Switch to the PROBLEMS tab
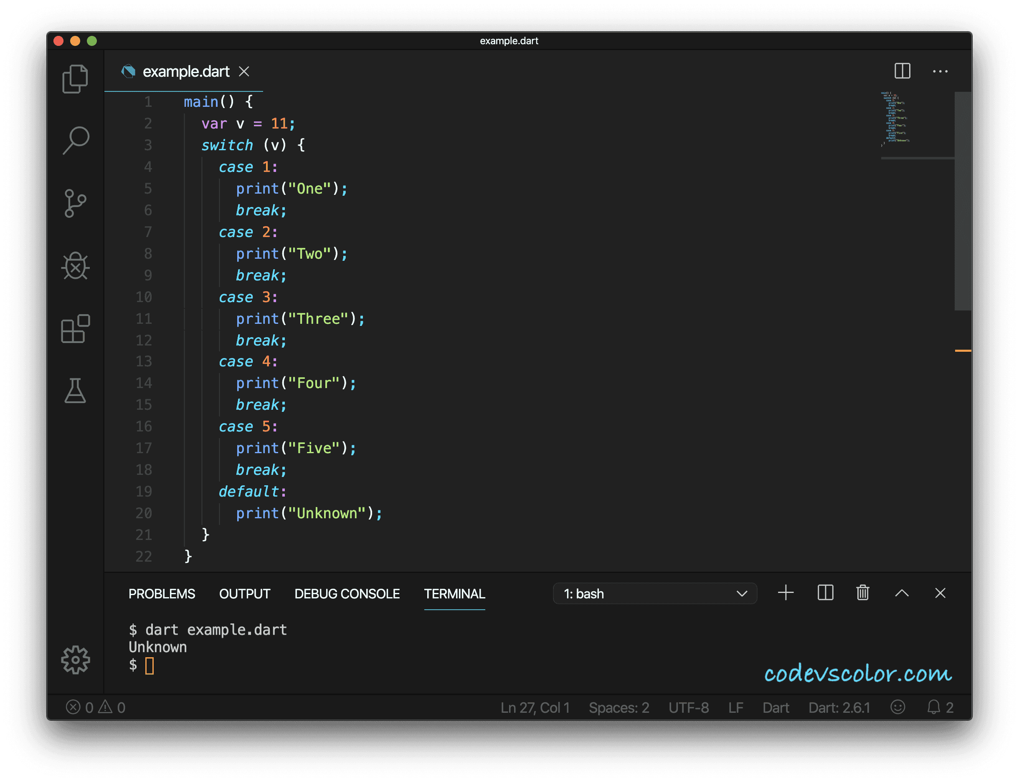Image resolution: width=1019 pixels, height=782 pixels. pyautogui.click(x=162, y=593)
